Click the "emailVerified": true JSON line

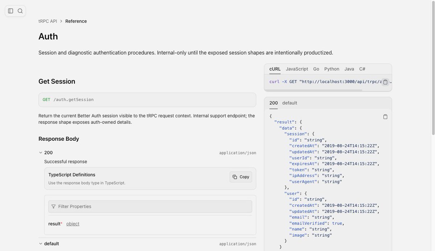click(317, 223)
